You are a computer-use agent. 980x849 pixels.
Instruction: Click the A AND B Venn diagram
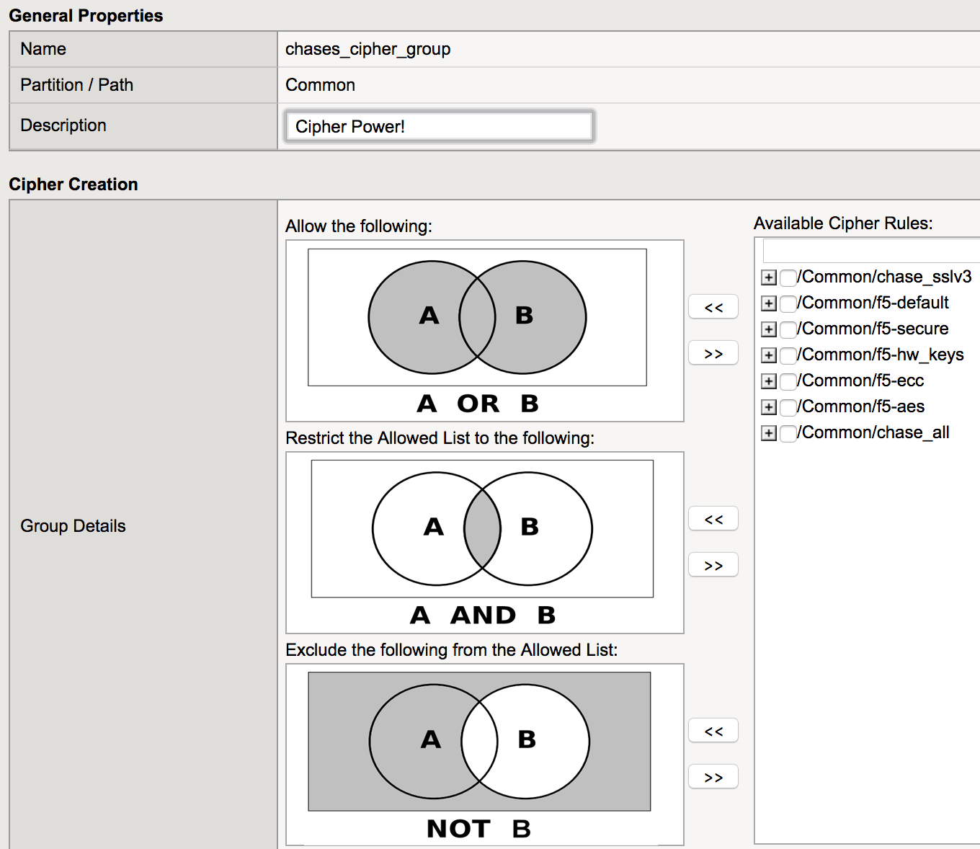coord(482,528)
